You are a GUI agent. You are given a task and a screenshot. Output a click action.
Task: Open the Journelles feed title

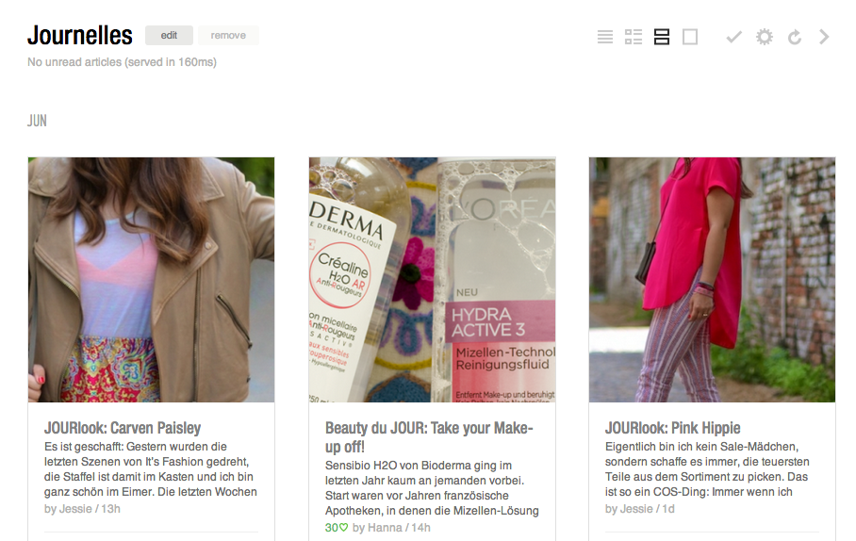point(80,36)
